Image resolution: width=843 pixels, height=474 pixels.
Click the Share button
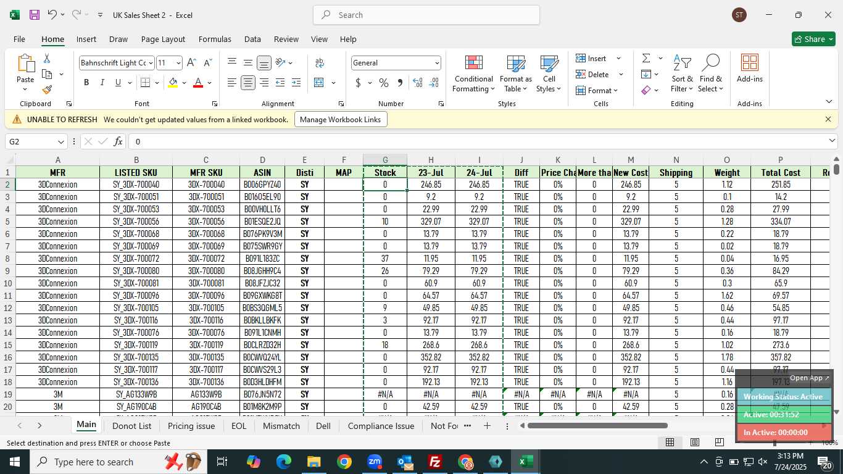(x=814, y=39)
